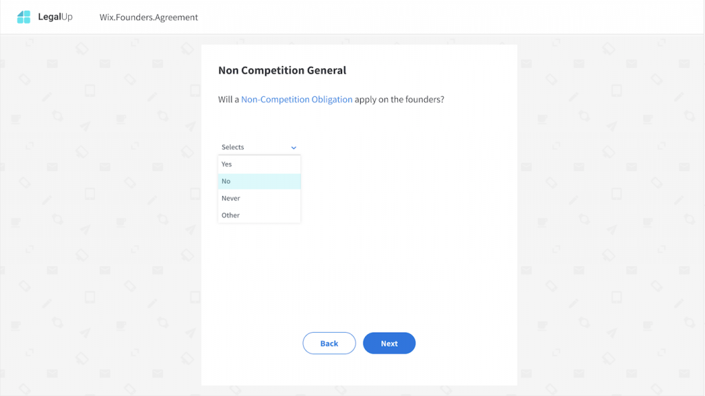Click empty card space above Back button
Image resolution: width=705 pixels, height=396 pixels.
[359, 278]
